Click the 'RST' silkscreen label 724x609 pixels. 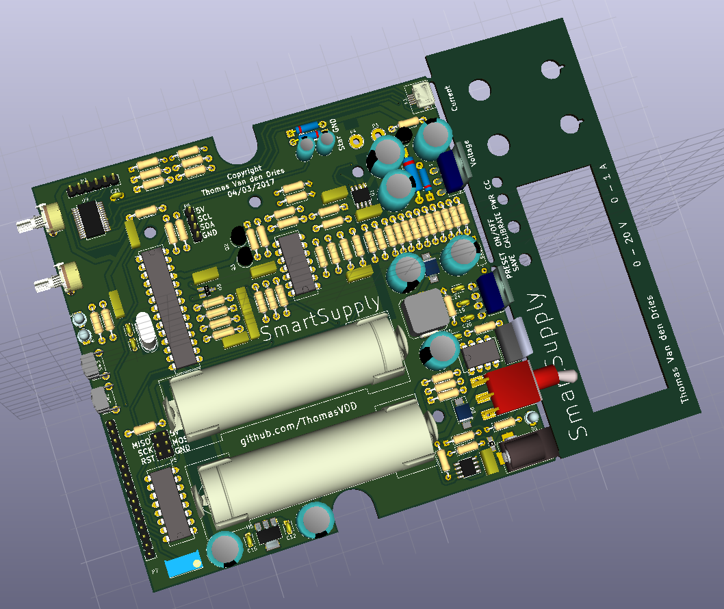coord(148,460)
